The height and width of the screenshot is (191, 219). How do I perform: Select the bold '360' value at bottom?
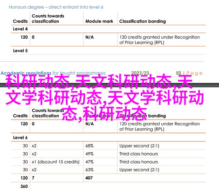(24, 186)
